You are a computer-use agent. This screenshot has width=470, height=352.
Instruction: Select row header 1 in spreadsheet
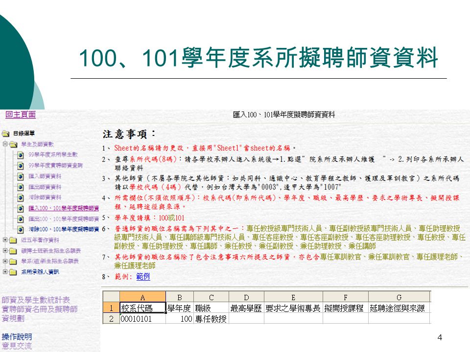coord(111,308)
